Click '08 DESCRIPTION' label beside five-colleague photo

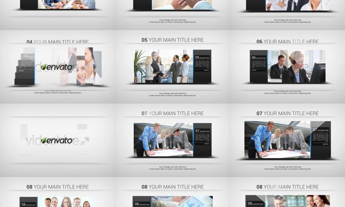pos(29,205)
